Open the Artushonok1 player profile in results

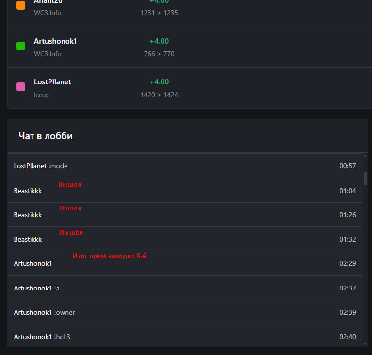click(55, 41)
